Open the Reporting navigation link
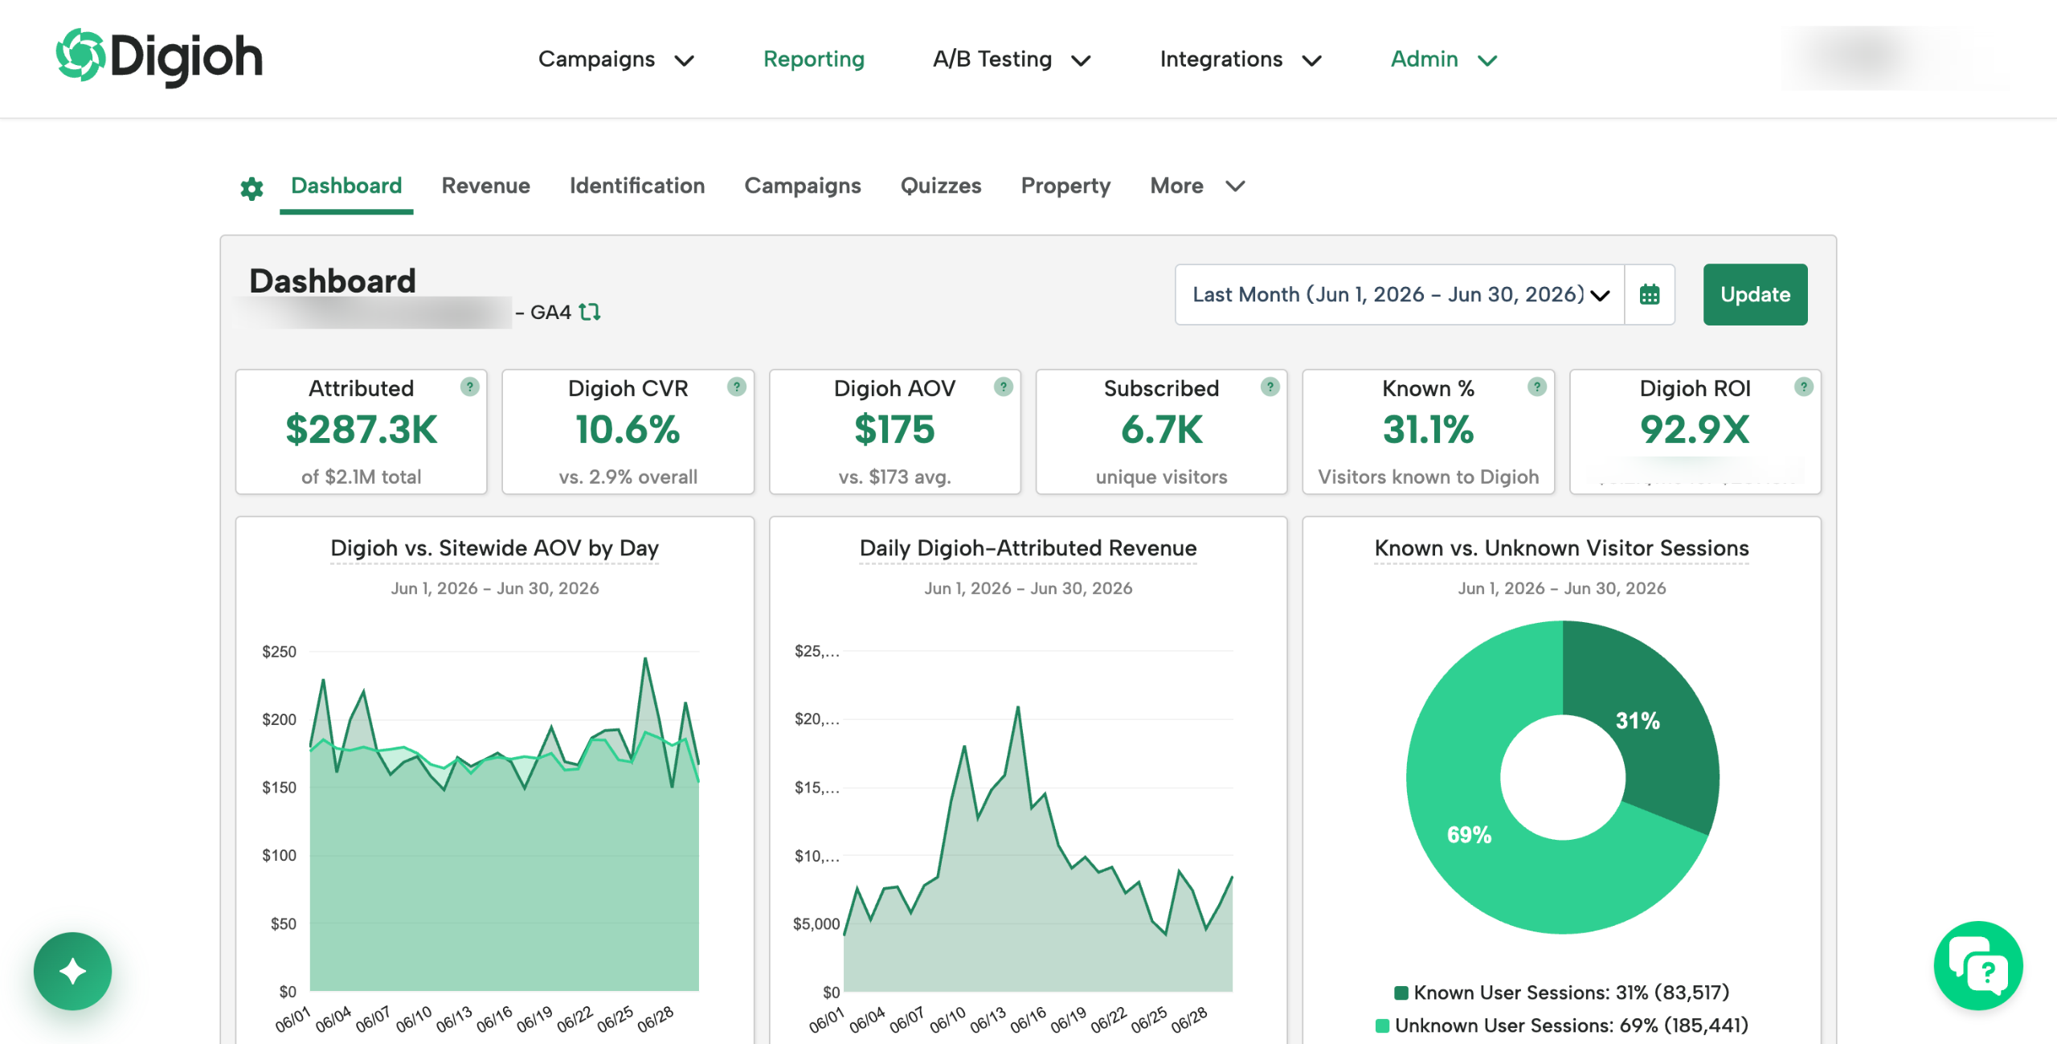Screen dimensions: 2057x1044 (x=814, y=59)
